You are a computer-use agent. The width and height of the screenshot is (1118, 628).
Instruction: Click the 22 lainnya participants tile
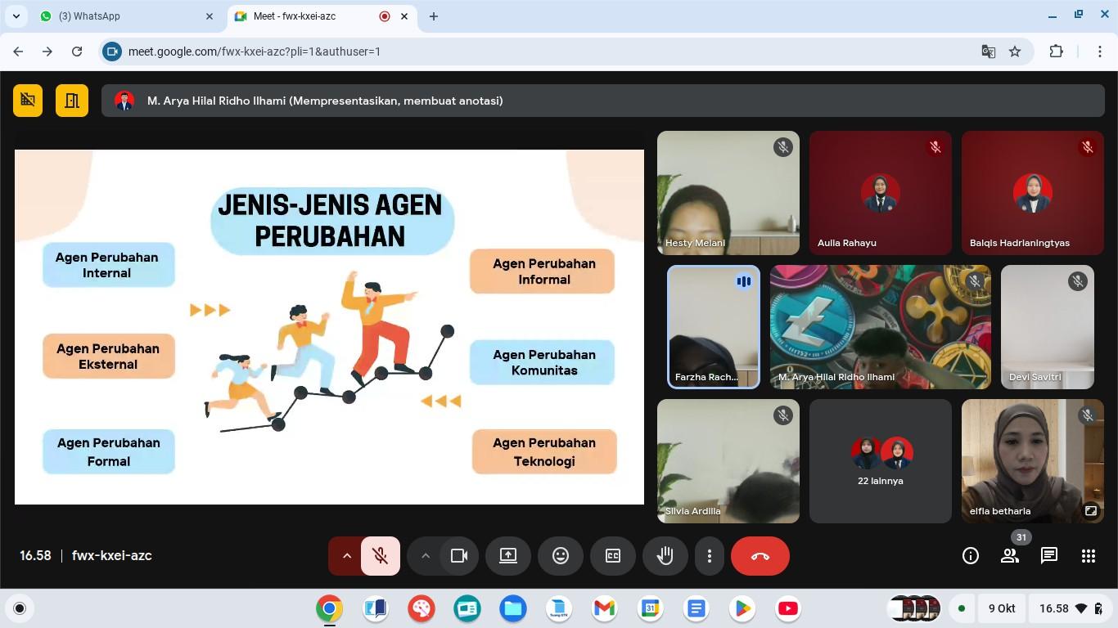880,461
